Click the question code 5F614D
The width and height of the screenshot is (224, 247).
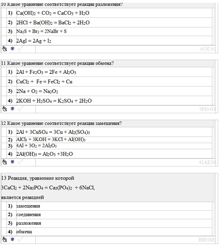click(207, 109)
